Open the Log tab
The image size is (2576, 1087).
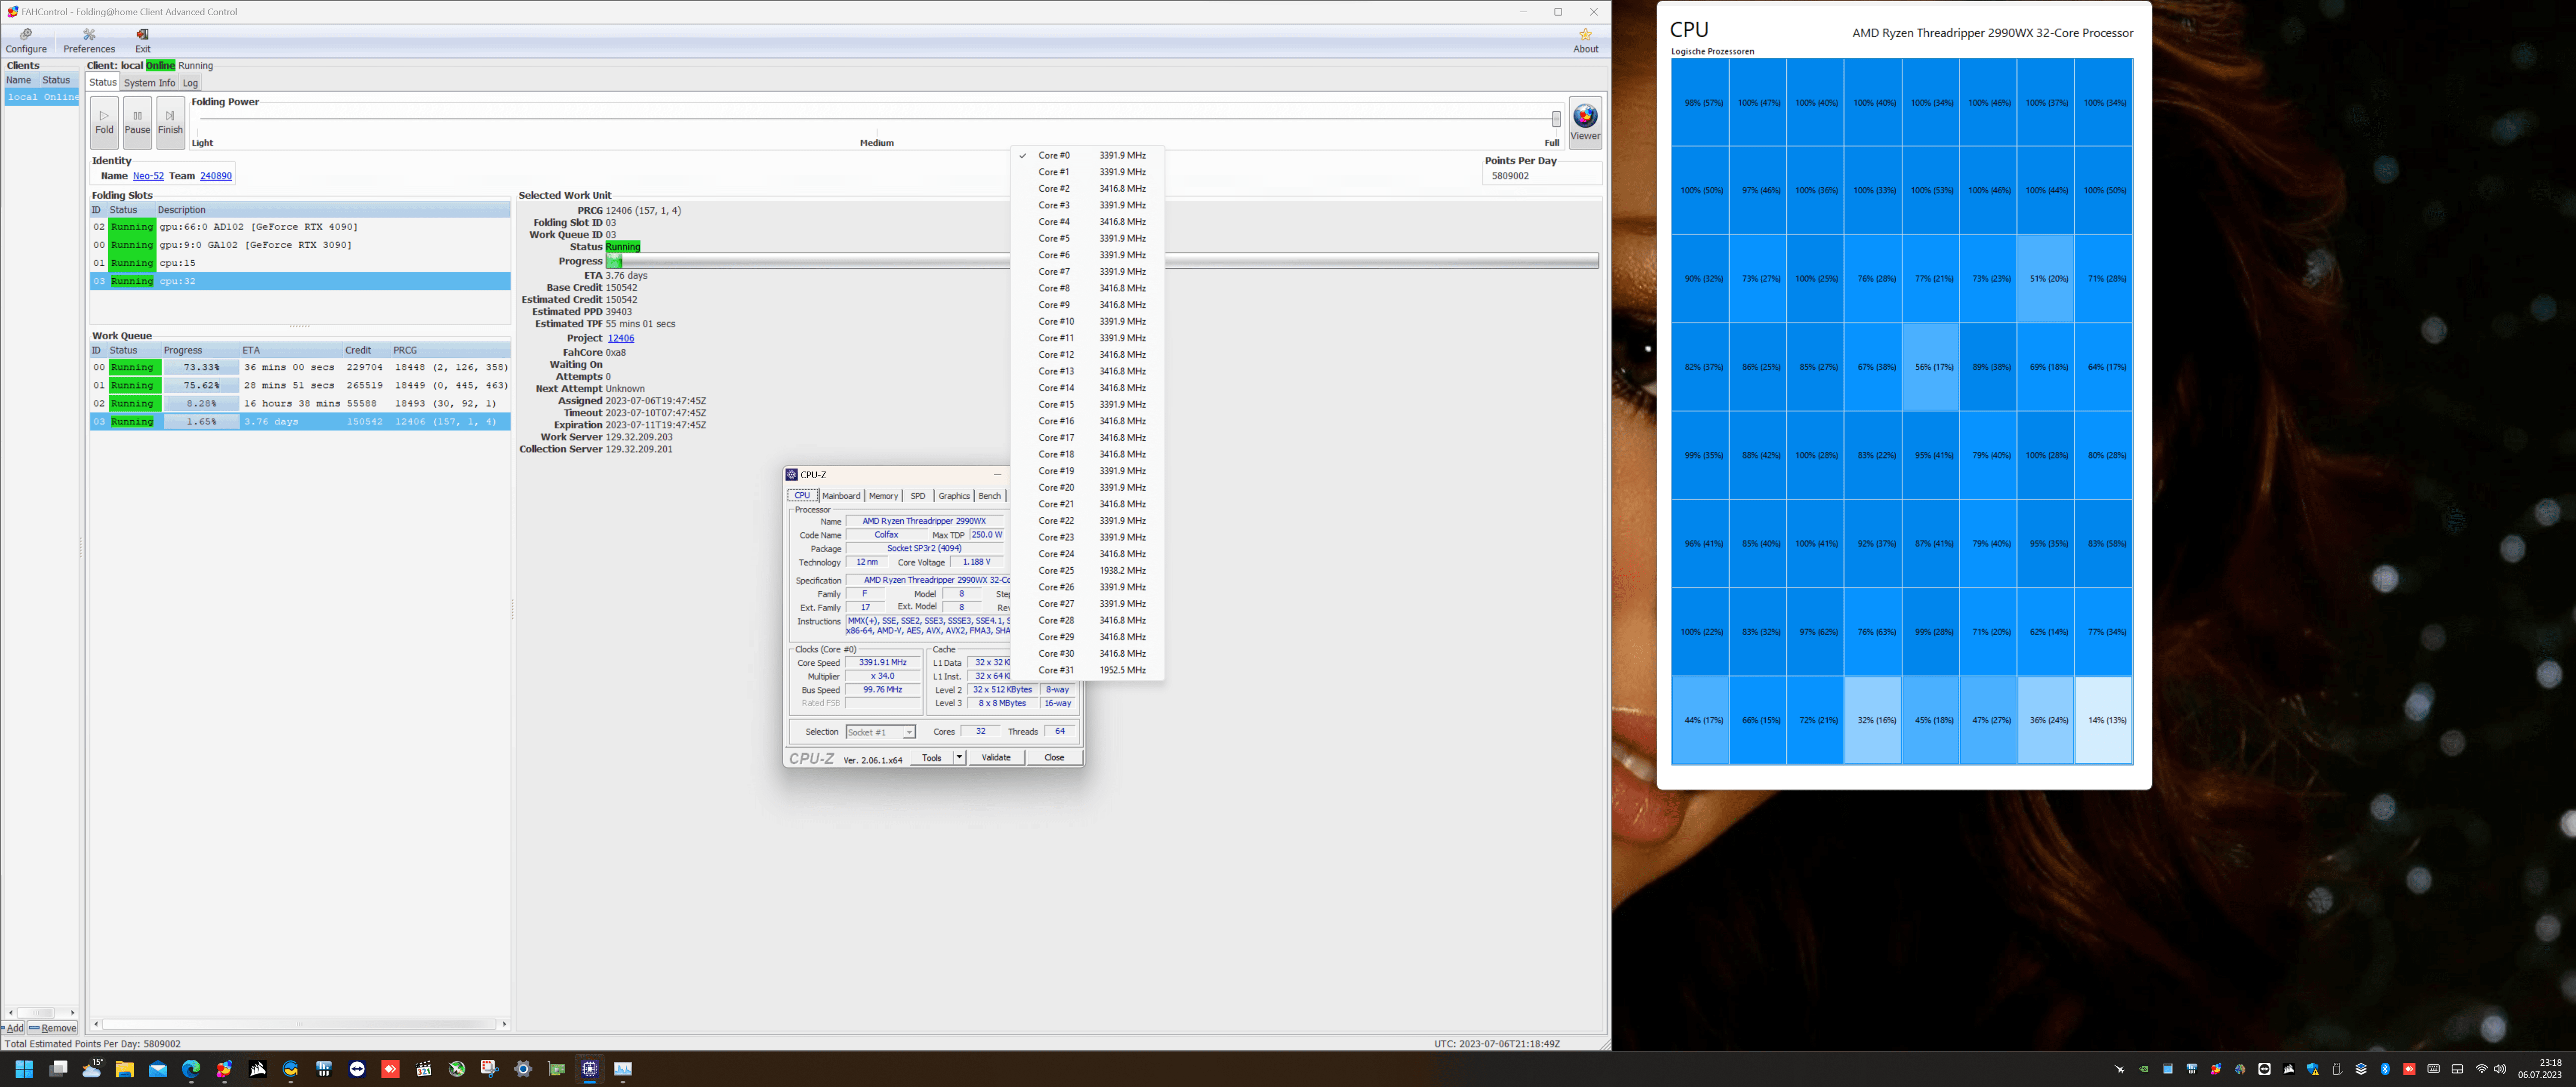[190, 83]
